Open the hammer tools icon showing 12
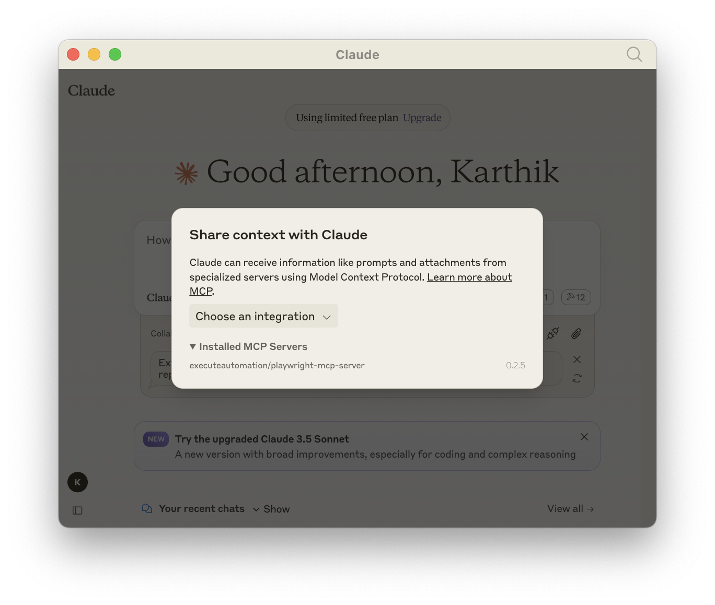This screenshot has height=605, width=715. pyautogui.click(x=576, y=297)
